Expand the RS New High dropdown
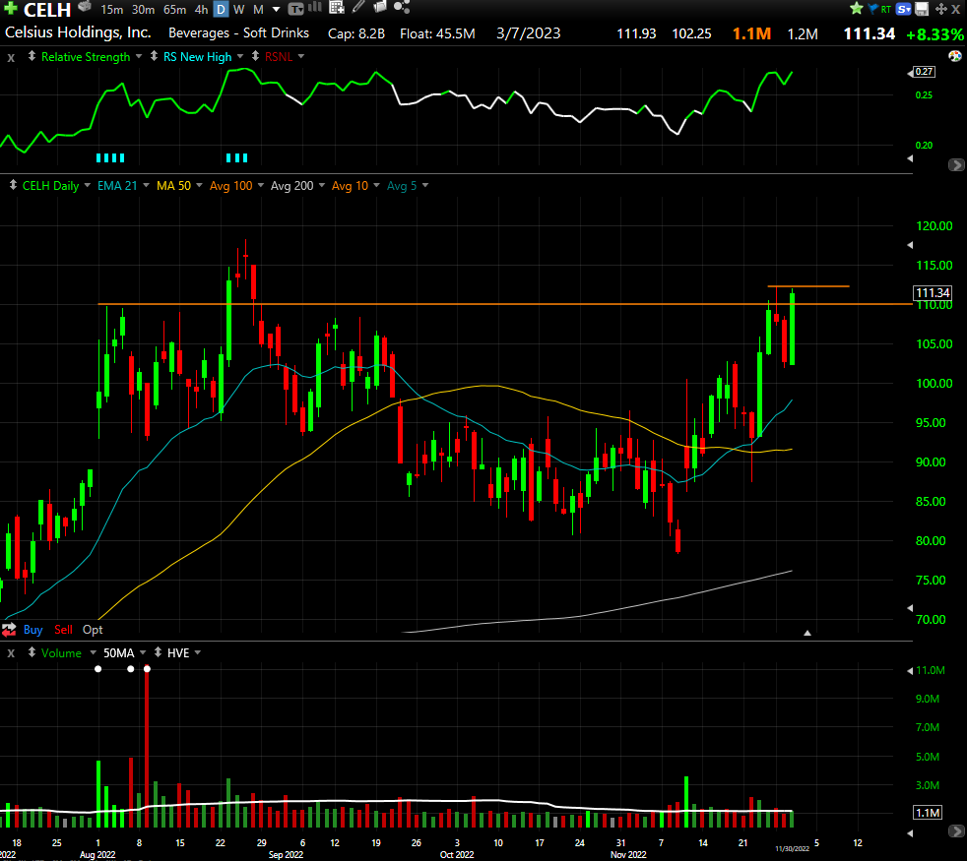Screen dimensions: 967x861 (x=240, y=56)
